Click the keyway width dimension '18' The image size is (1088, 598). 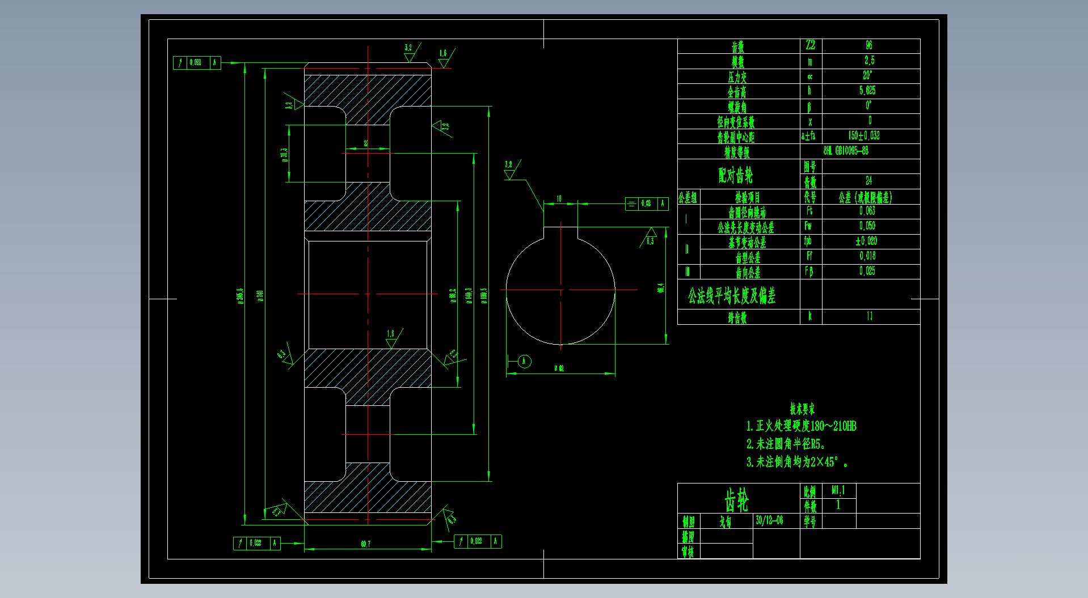[559, 199]
